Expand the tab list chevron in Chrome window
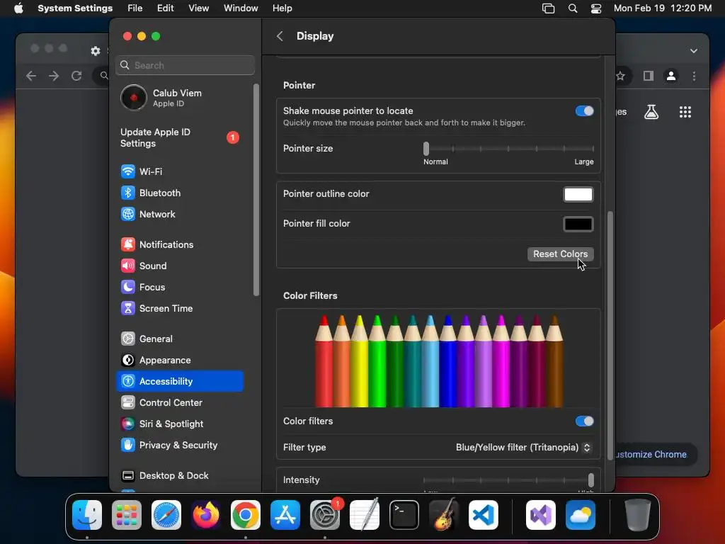The width and height of the screenshot is (725, 544). pyautogui.click(x=694, y=51)
